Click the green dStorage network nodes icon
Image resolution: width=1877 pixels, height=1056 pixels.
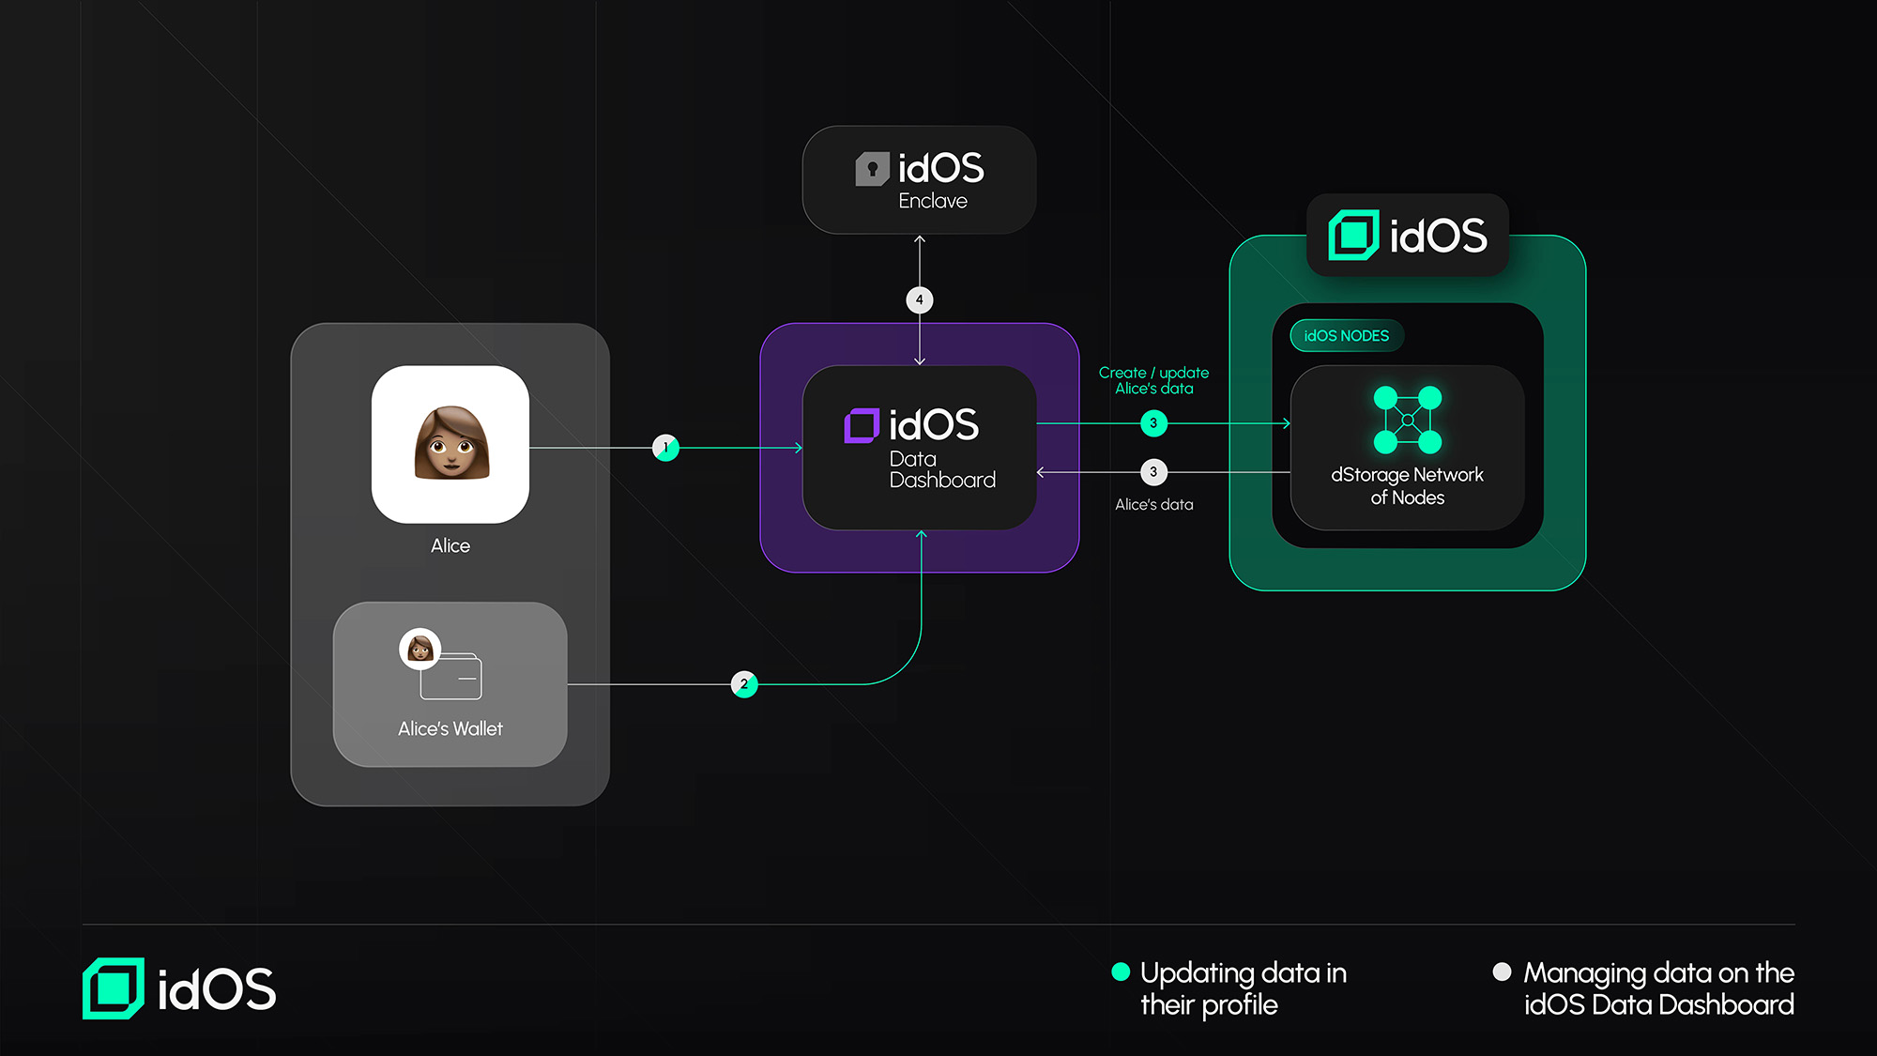[x=1407, y=419]
